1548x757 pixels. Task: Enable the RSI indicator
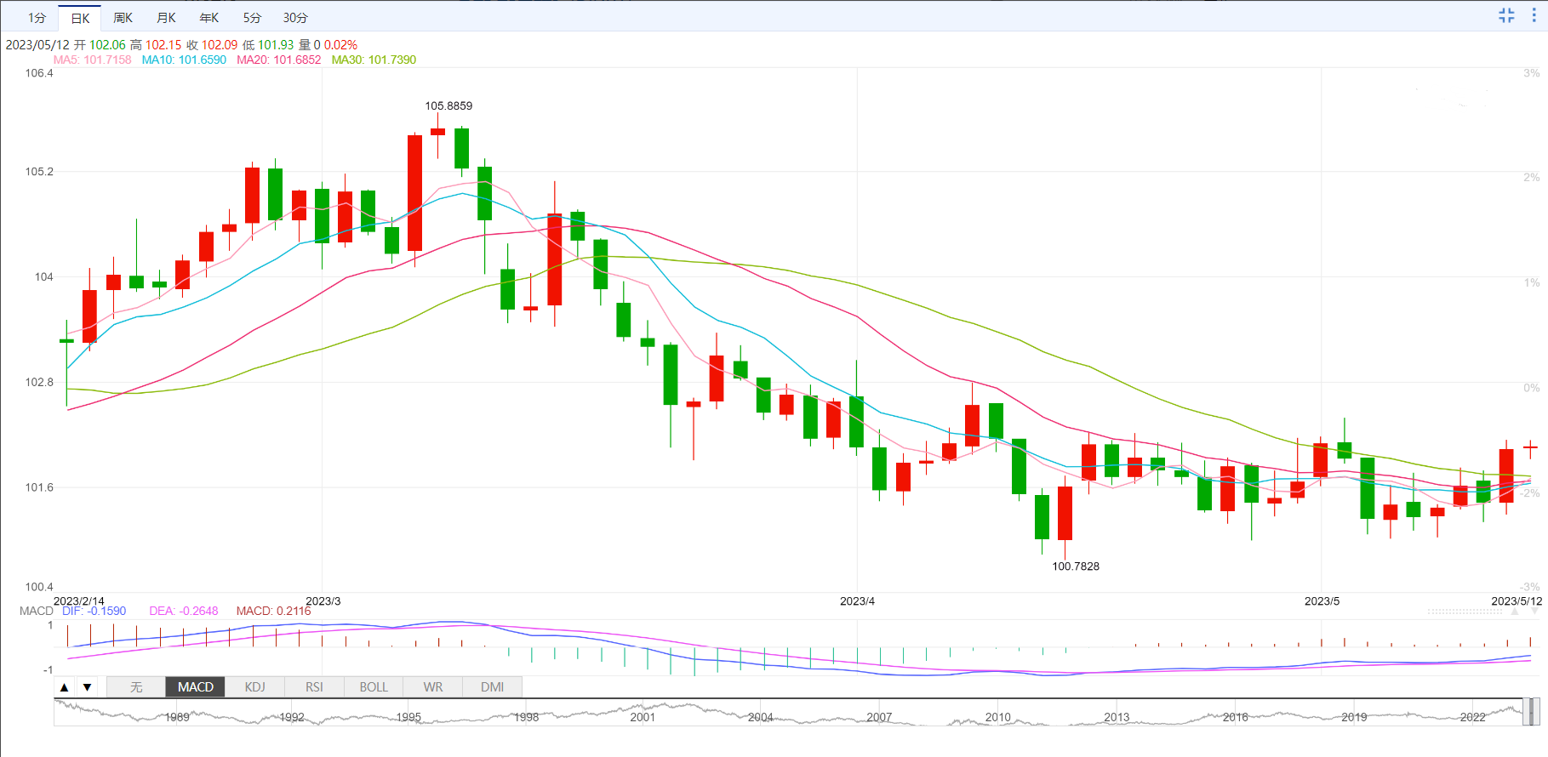(x=314, y=687)
